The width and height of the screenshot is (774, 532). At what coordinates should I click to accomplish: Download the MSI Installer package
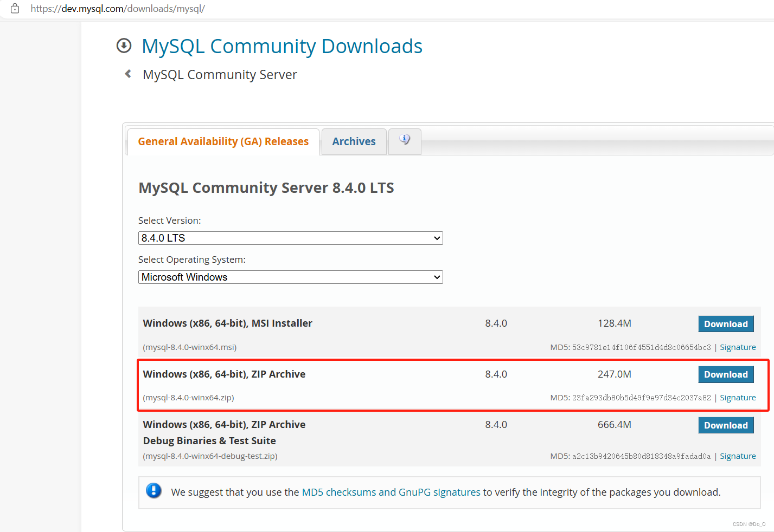(726, 323)
